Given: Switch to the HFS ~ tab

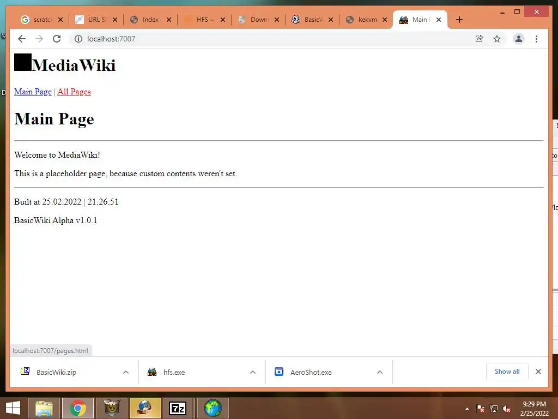Looking at the screenshot, I should click(x=199, y=20).
